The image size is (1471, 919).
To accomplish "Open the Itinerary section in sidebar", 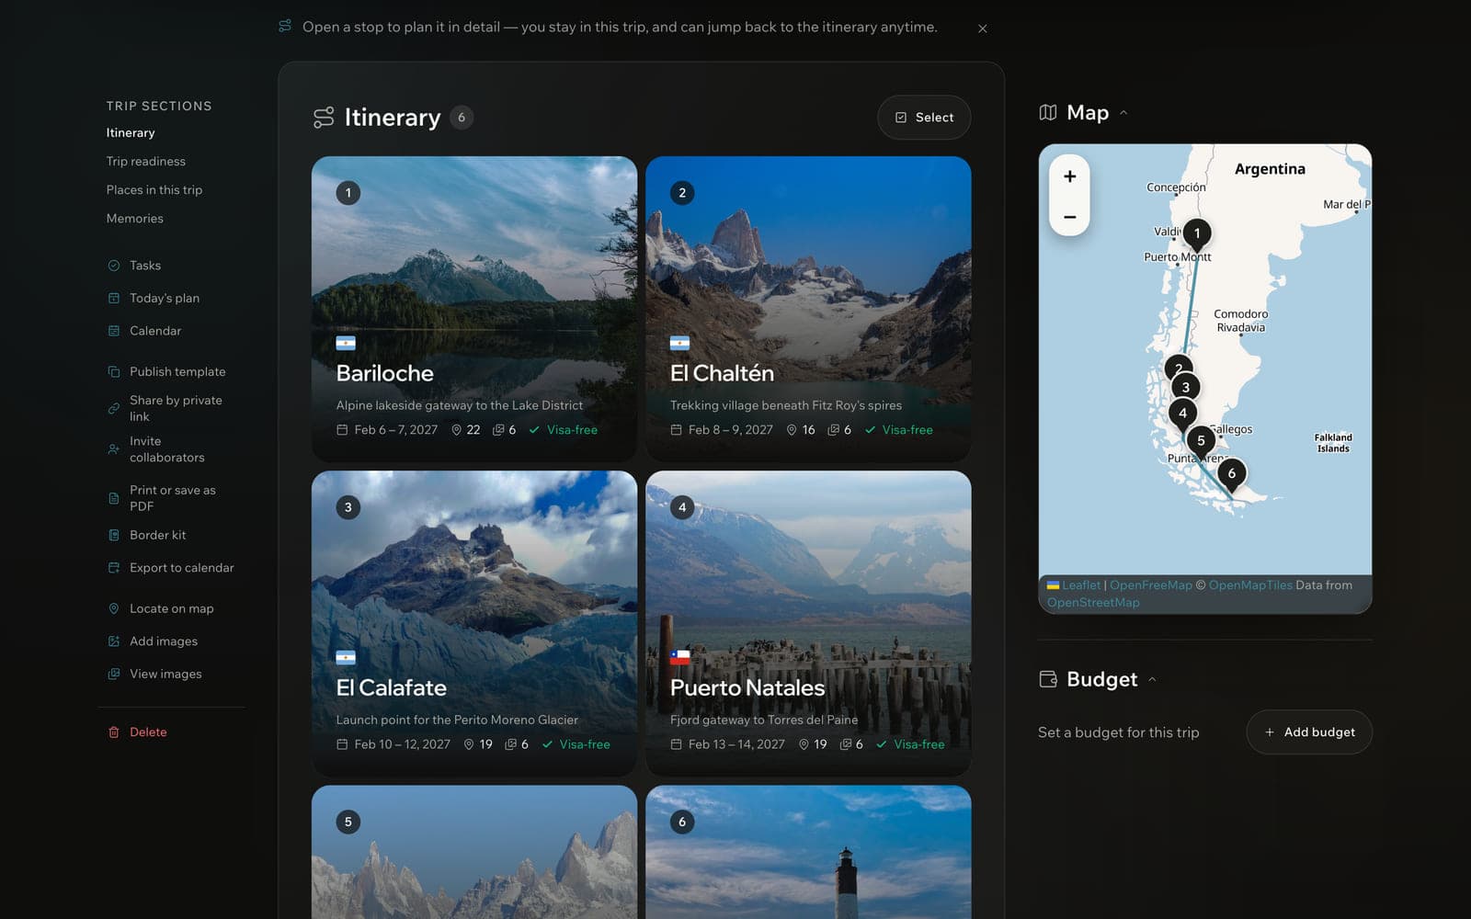I will 131,133.
